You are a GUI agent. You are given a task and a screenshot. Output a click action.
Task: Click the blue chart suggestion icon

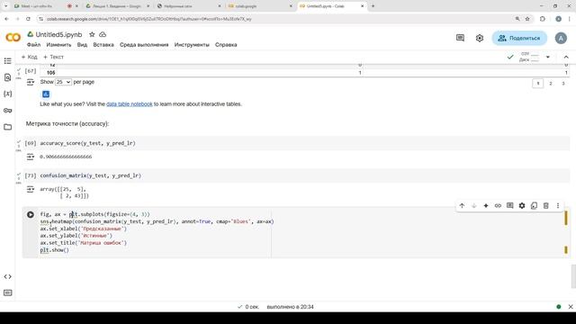pyautogui.click(x=46, y=94)
